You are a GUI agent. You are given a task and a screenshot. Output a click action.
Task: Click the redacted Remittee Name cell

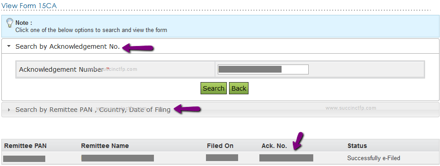point(118,158)
